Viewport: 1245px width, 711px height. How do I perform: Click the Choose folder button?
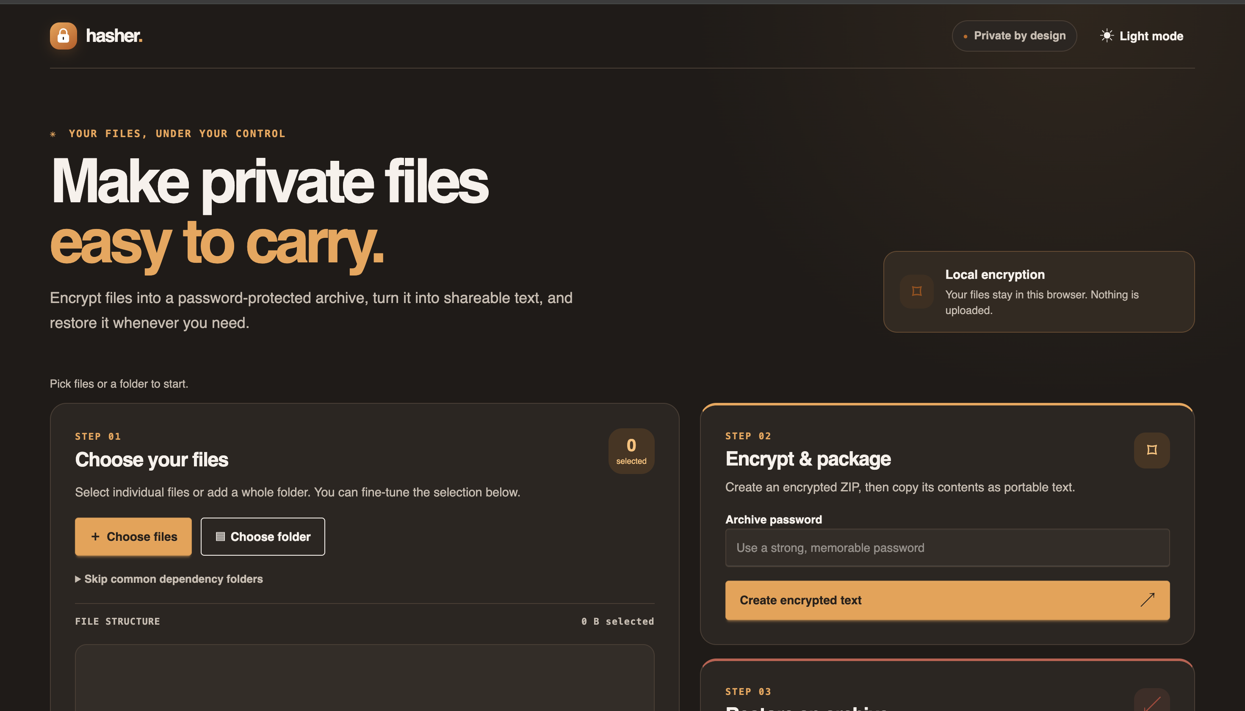(x=263, y=536)
